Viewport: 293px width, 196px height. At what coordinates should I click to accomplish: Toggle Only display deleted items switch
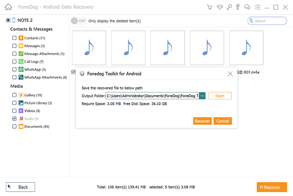pyautogui.click(x=79, y=21)
